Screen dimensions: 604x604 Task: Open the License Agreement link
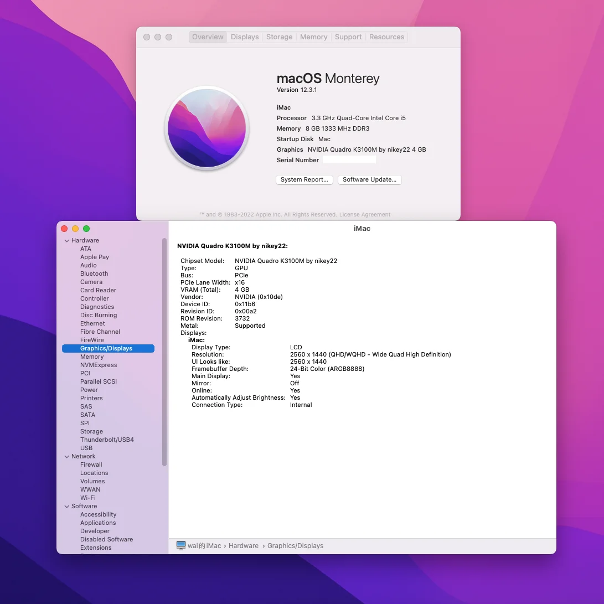click(365, 215)
